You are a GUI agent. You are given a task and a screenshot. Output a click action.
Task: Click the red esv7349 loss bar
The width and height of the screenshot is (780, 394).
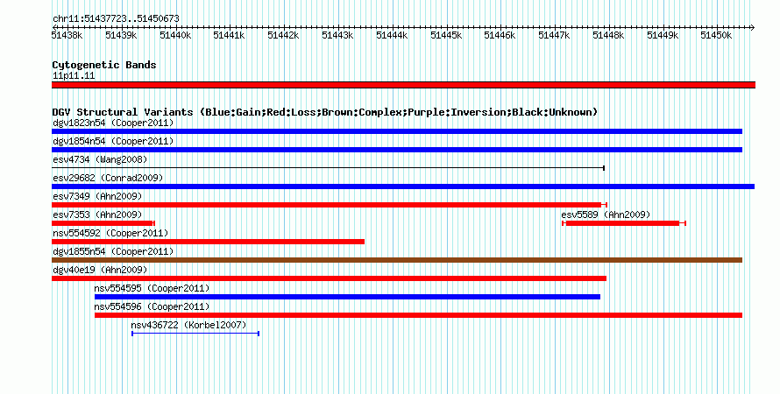(330, 205)
